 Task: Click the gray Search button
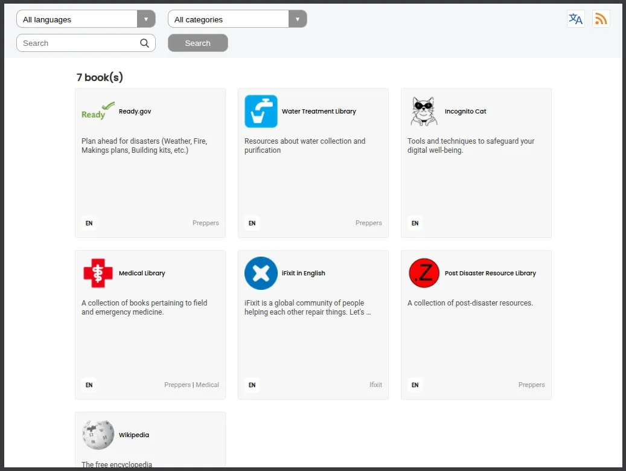(x=197, y=43)
